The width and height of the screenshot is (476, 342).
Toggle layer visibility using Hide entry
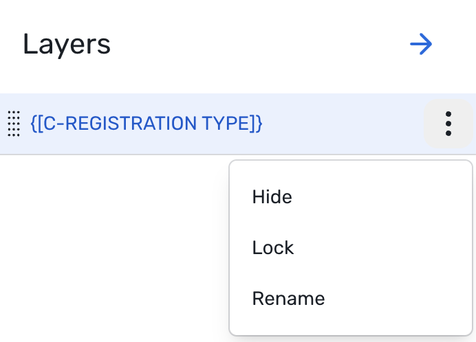coord(272,197)
